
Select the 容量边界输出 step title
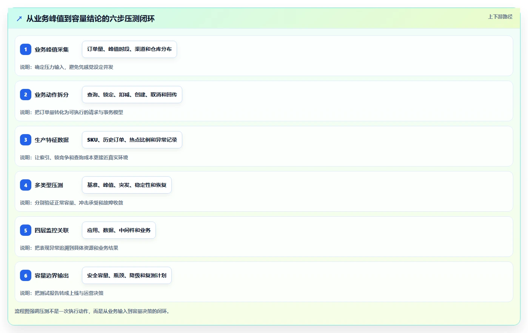click(52, 275)
